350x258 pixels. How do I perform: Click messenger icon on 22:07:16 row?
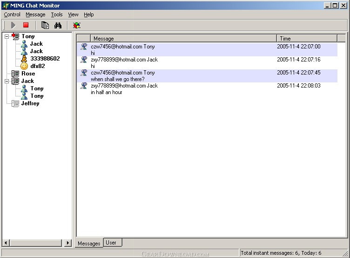[84, 60]
